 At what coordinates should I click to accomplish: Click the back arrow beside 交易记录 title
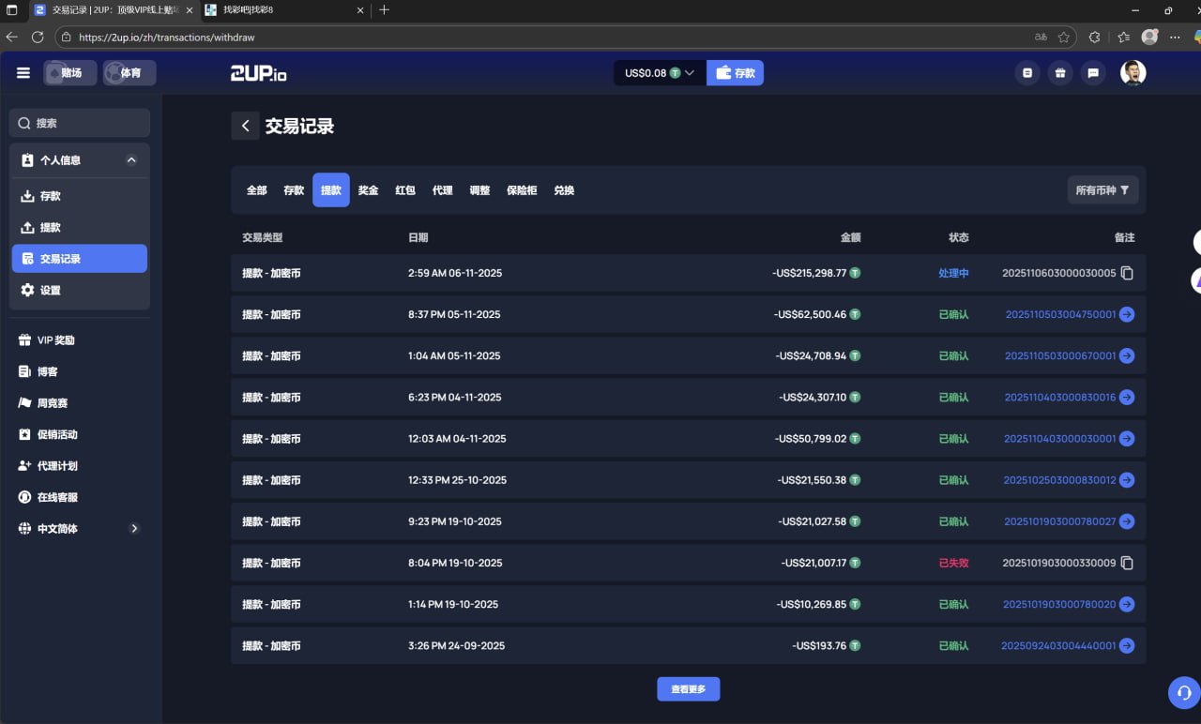click(245, 126)
